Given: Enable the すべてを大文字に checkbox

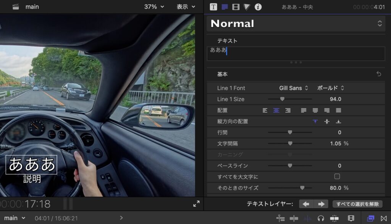Looking at the screenshot, I should (337, 176).
